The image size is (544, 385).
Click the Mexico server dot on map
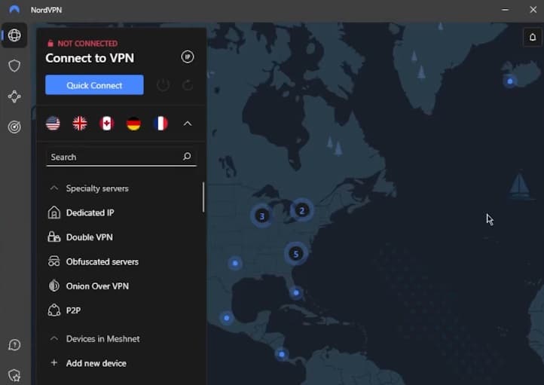tap(227, 318)
